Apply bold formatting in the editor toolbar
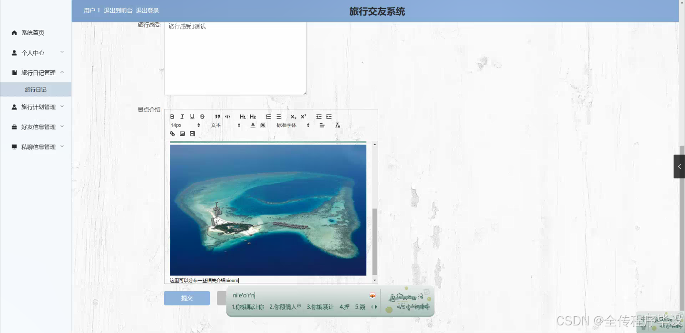 click(x=172, y=117)
